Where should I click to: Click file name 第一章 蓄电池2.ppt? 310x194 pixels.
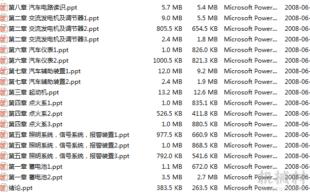(35, 177)
